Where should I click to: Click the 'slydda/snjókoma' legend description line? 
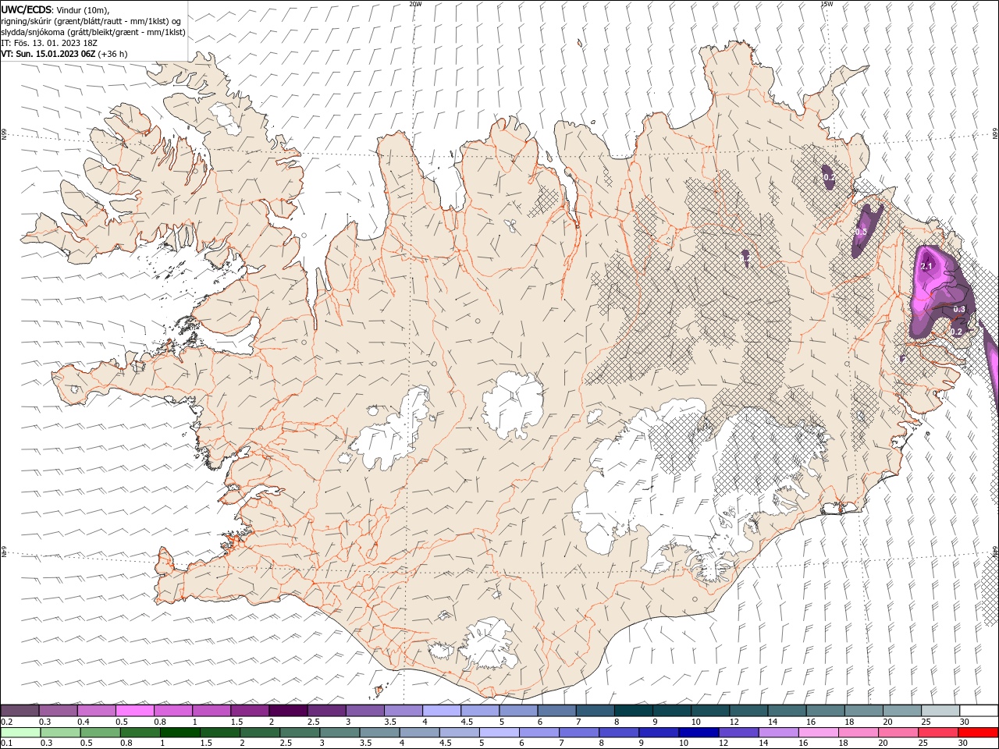[93, 32]
